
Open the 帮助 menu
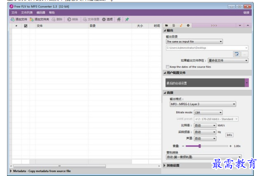[x=52, y=13]
